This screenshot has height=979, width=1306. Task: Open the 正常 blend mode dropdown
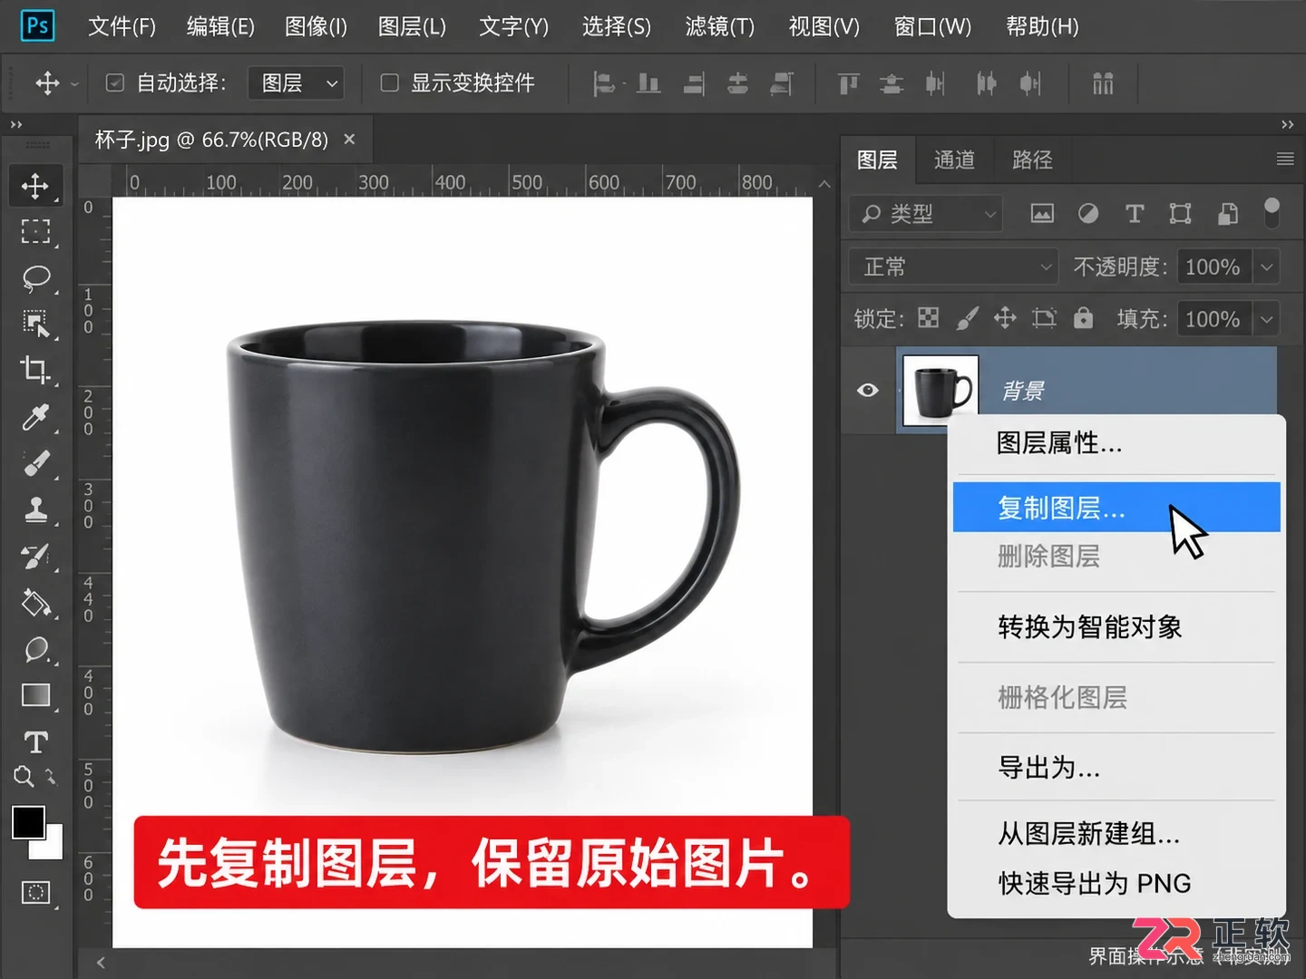(954, 267)
